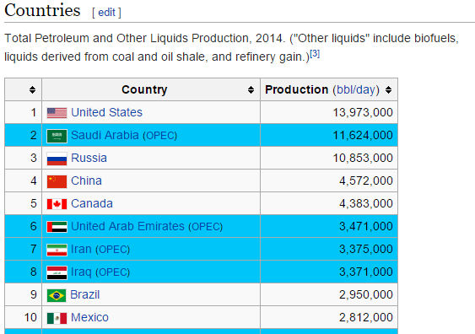Screen dimensions: 475x334
Task: Open the Iran article link
Action: (x=81, y=249)
